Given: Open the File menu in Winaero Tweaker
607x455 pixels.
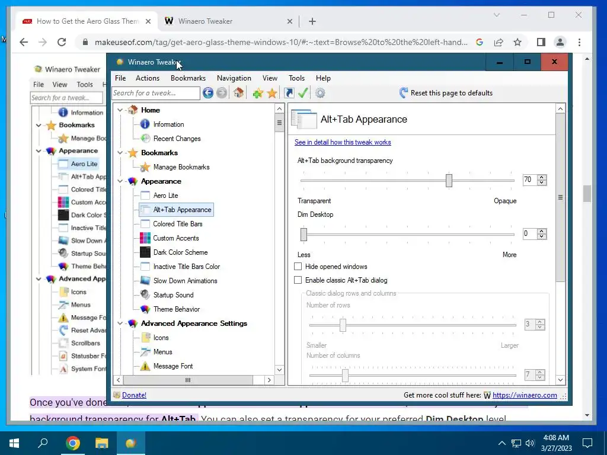Looking at the screenshot, I should click(120, 78).
